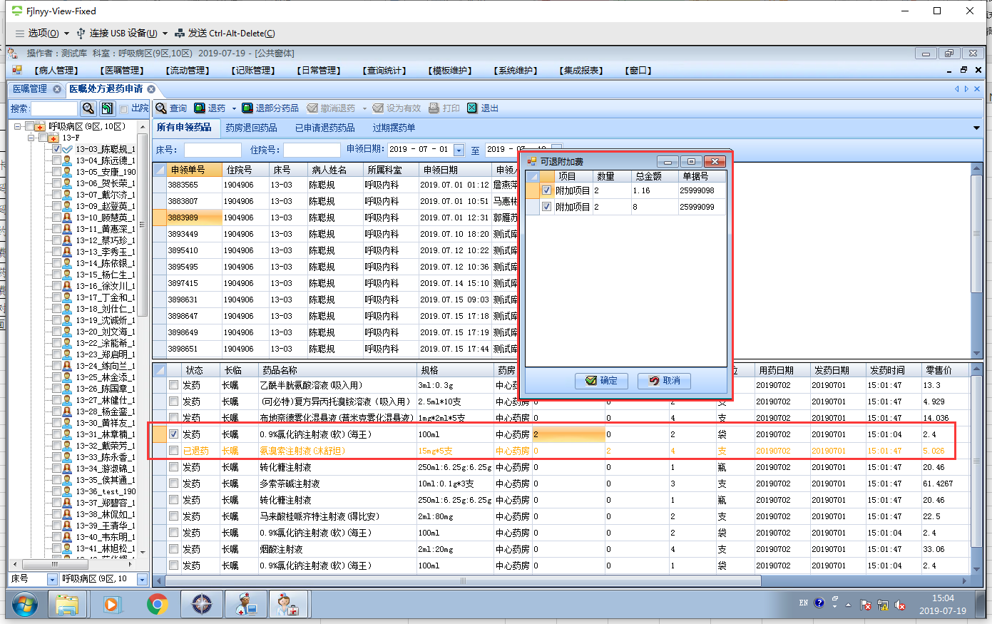
Task: Close the 医嘱处方退药申请 tab
Action: [151, 89]
